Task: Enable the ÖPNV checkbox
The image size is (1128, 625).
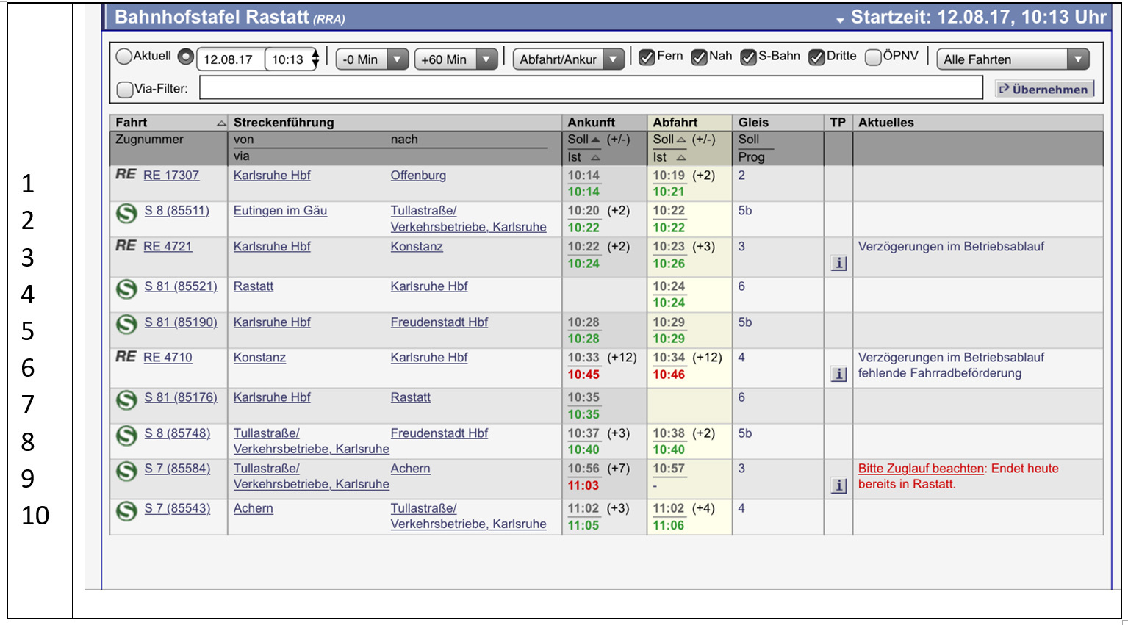Action: click(873, 57)
